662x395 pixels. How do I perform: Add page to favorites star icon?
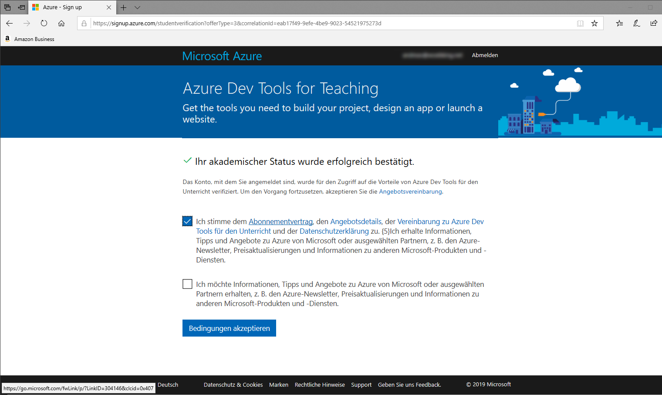594,24
